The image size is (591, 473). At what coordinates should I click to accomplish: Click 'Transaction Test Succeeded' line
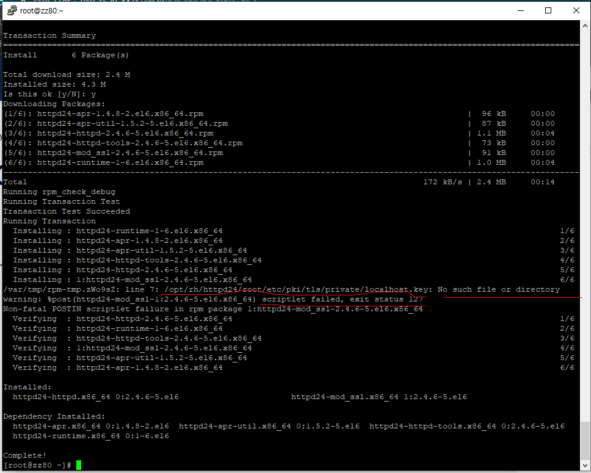[x=67, y=211]
